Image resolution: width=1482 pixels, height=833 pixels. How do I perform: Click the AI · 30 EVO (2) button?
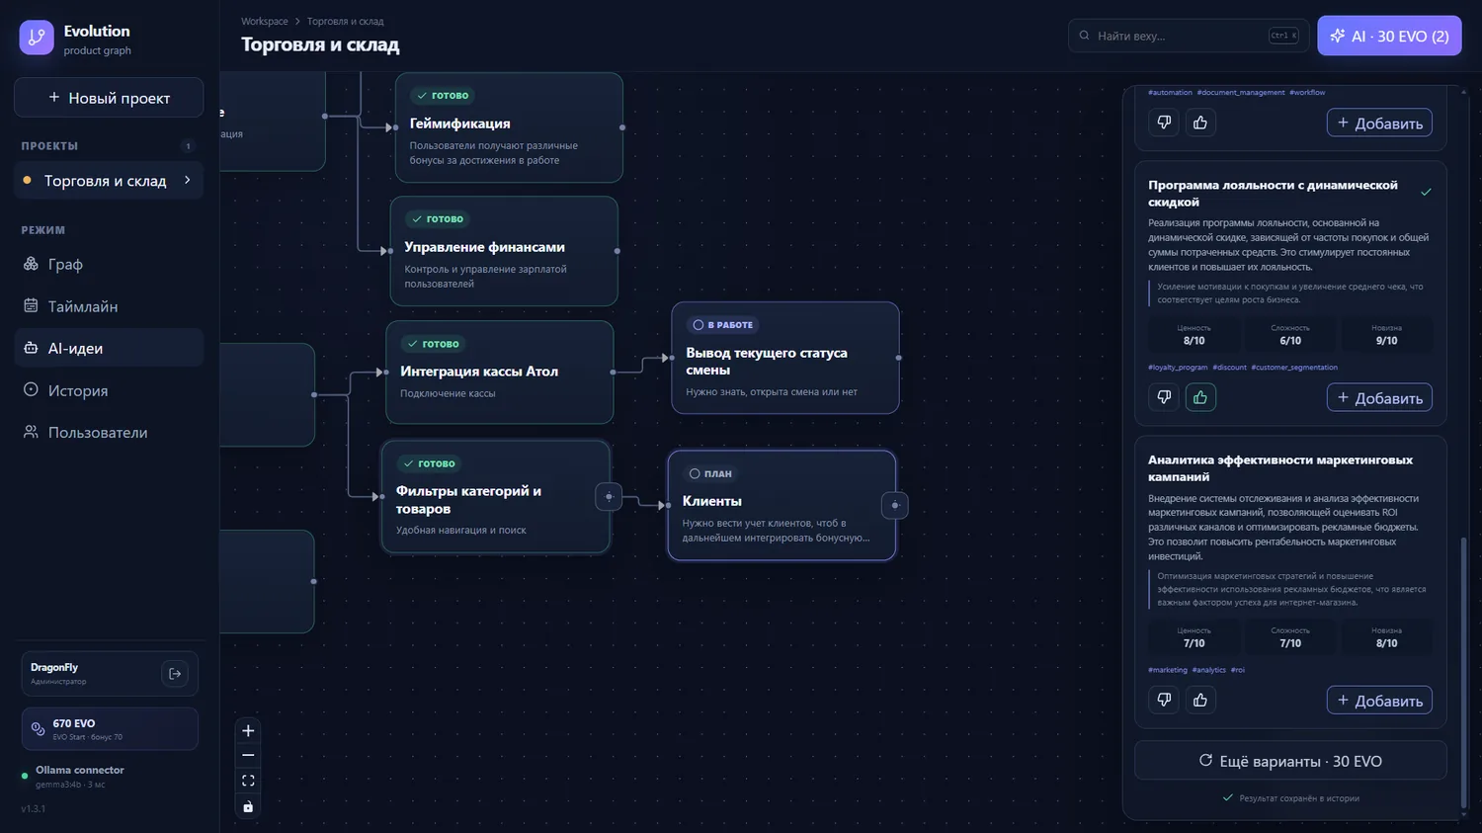point(1389,36)
